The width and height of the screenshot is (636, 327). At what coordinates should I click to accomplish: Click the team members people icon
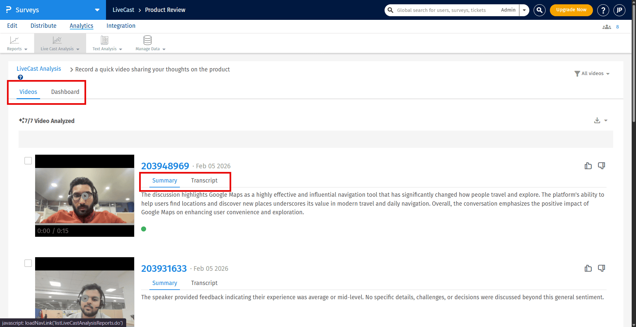[x=607, y=27]
